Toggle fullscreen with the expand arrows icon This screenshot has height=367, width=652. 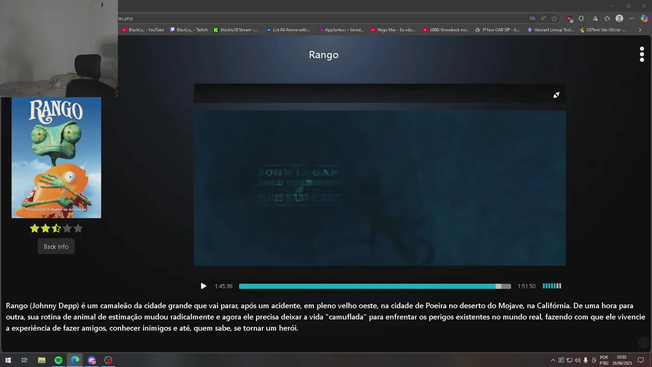pyautogui.click(x=556, y=95)
